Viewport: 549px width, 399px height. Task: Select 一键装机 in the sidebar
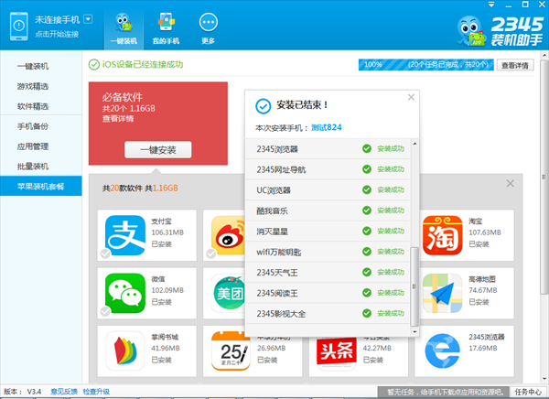tap(33, 66)
